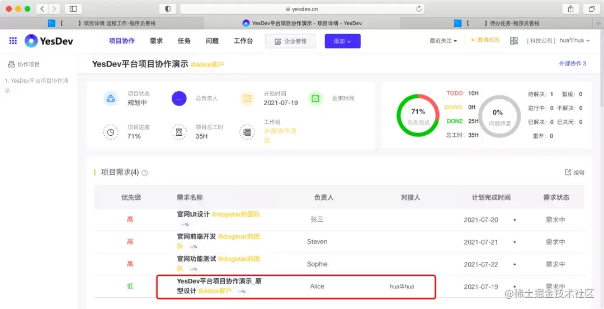Open the 项目协作 menu

[x=122, y=41]
